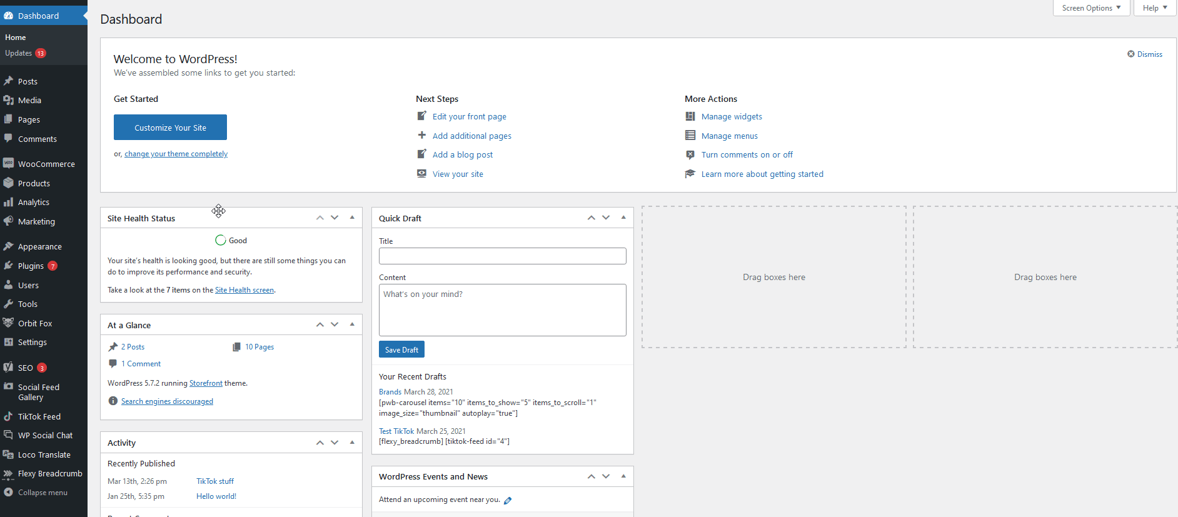Click the Flexy Breadcrumb icon
Image resolution: width=1178 pixels, height=517 pixels.
click(x=8, y=473)
